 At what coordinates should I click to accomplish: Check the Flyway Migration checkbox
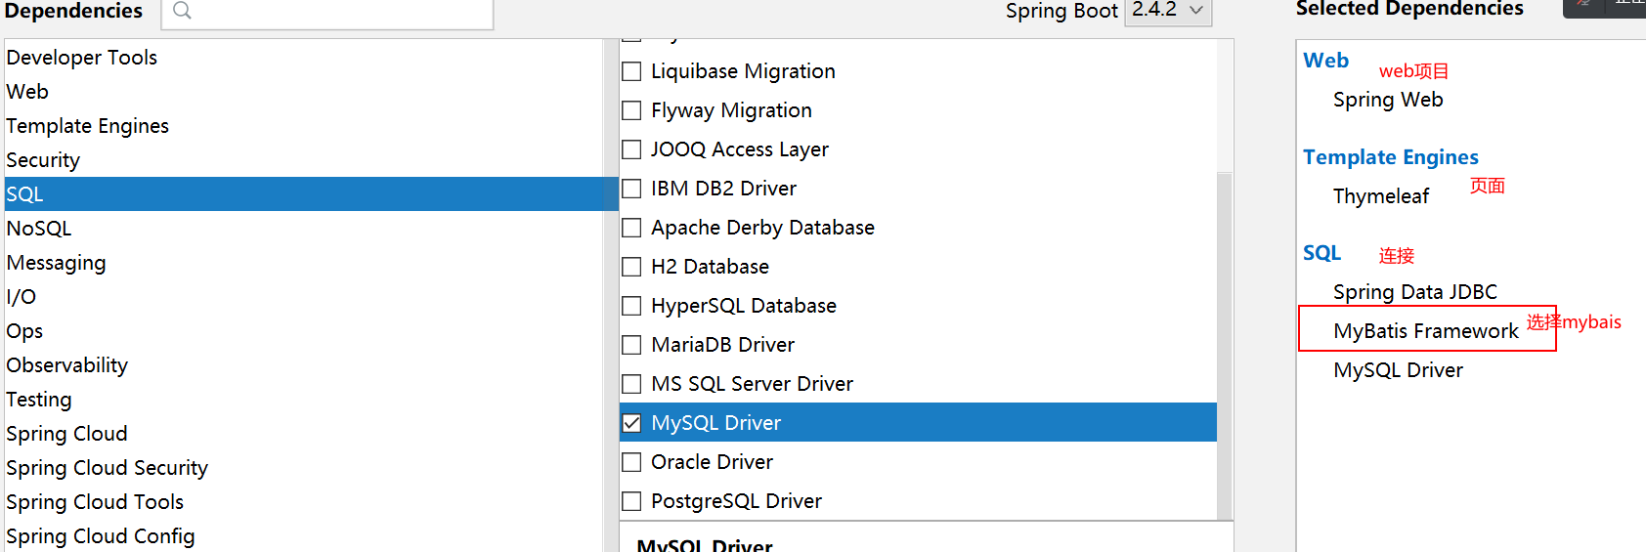(x=632, y=110)
